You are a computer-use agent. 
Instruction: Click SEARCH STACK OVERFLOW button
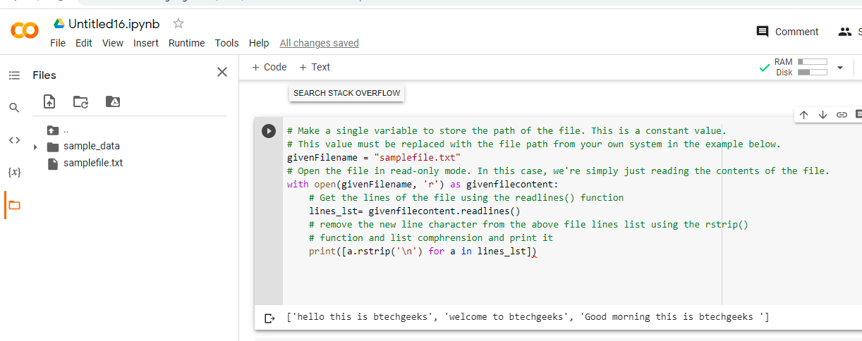[346, 93]
